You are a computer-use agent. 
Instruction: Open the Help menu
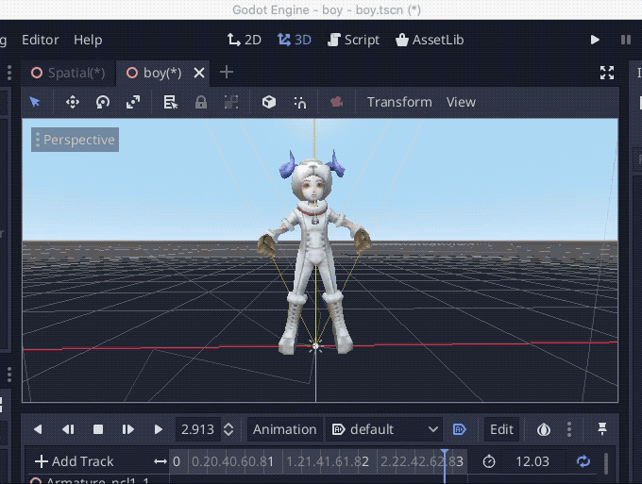click(88, 40)
